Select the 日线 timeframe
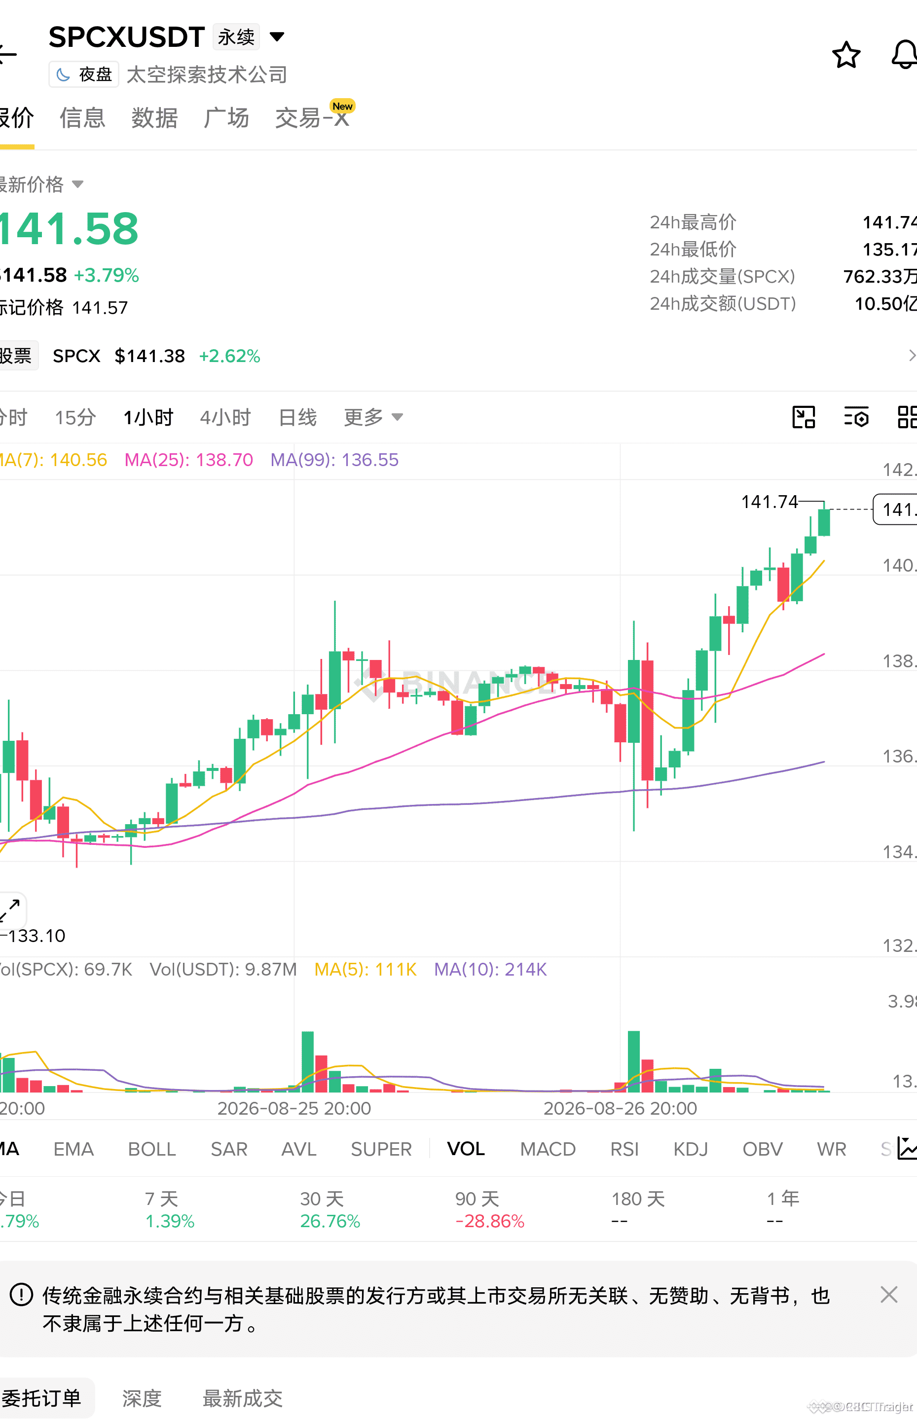917x1419 pixels. (298, 417)
